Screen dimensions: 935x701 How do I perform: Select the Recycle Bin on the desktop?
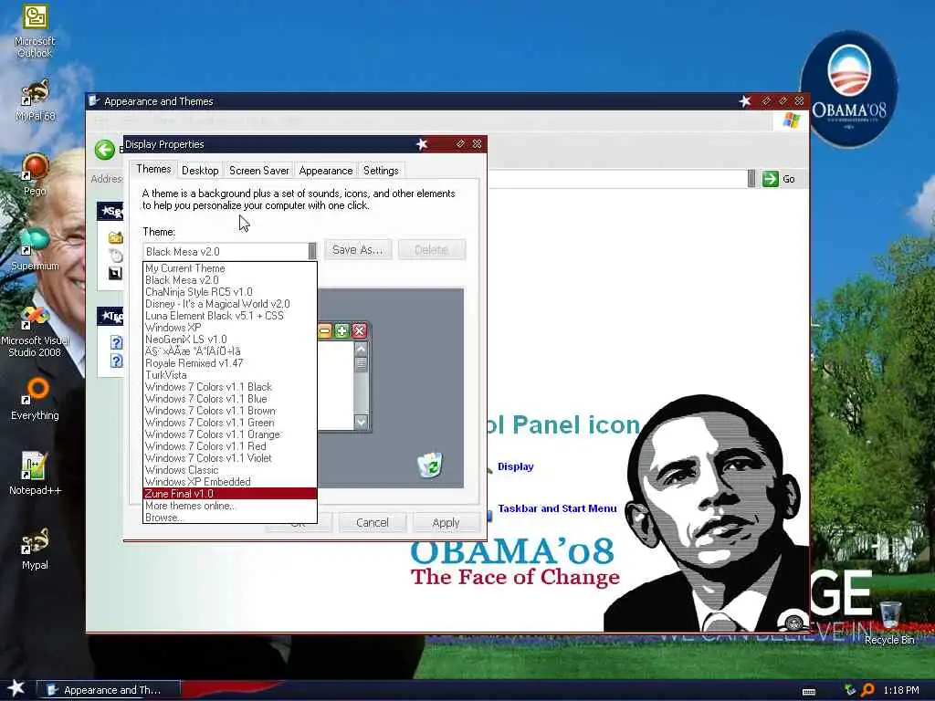click(889, 623)
